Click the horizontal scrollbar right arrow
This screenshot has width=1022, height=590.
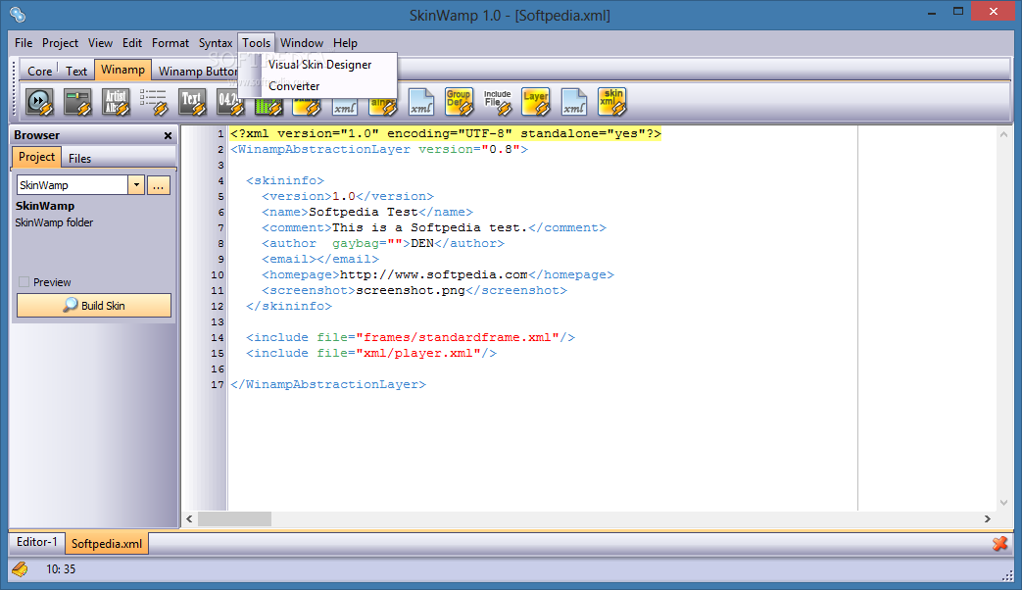988,518
